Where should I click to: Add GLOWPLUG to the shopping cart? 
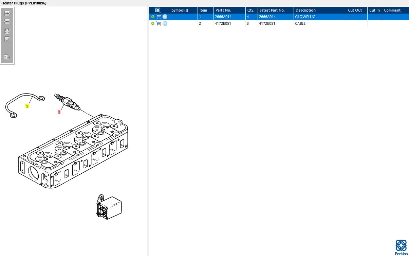pyautogui.click(x=159, y=17)
